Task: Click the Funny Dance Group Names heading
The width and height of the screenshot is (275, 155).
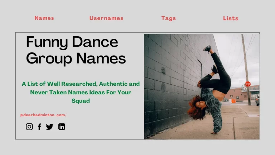Action: click(76, 50)
